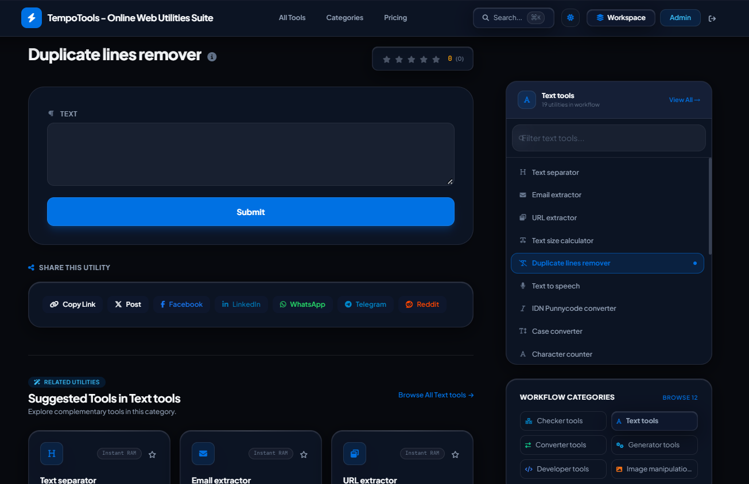Click the Admin button
Viewport: 749px width, 484px height.
[x=680, y=18]
